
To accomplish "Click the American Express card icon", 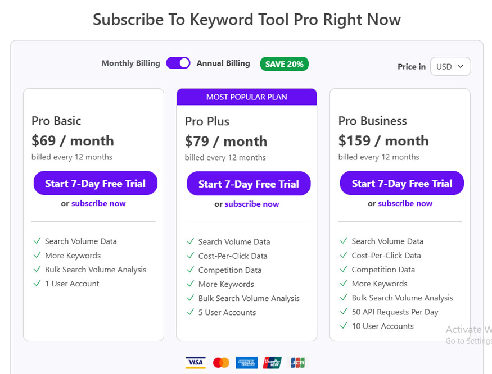I will click(247, 363).
